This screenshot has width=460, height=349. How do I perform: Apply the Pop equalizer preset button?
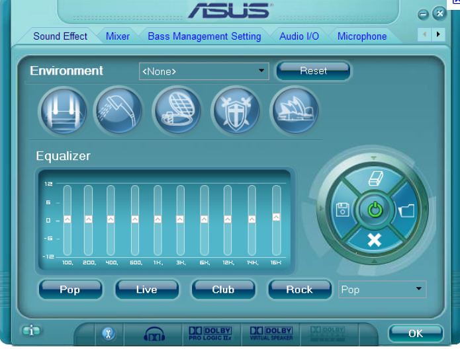pos(70,290)
